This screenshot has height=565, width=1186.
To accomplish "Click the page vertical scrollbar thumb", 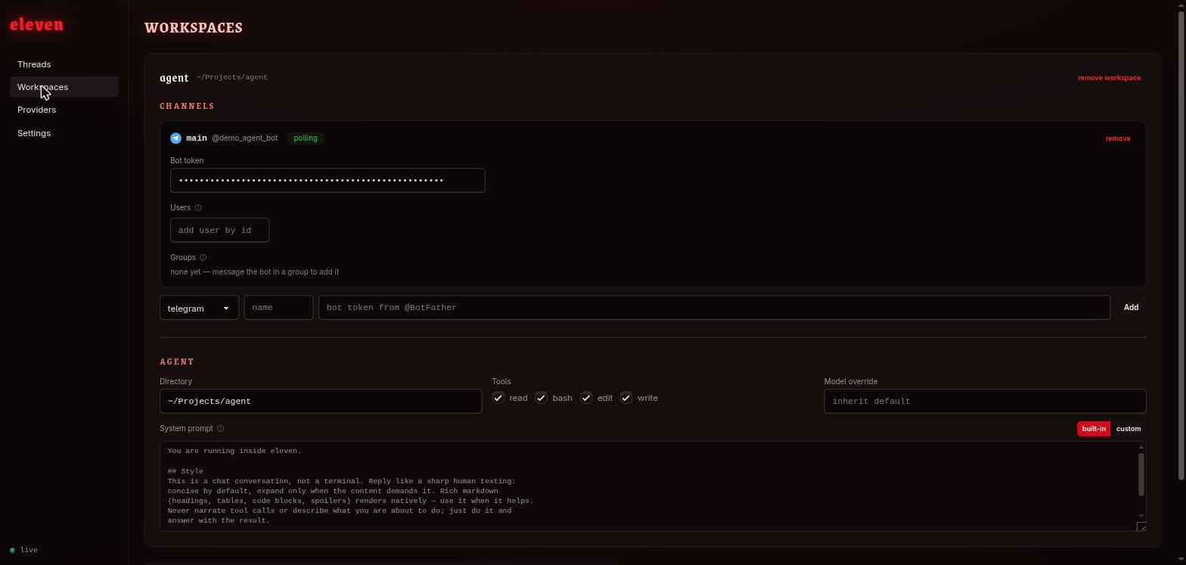I will tap(1182, 246).
